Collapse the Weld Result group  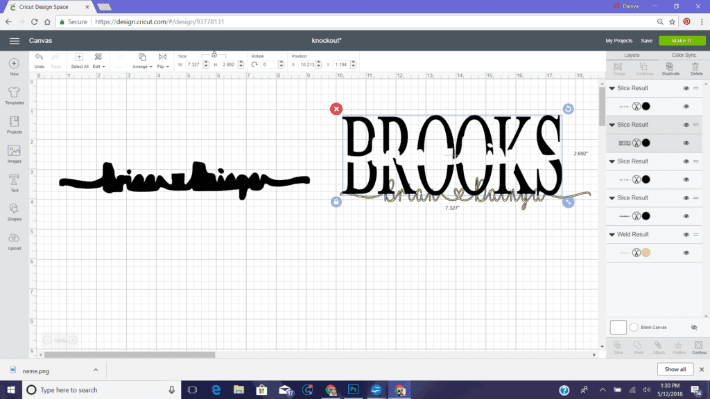click(x=612, y=235)
